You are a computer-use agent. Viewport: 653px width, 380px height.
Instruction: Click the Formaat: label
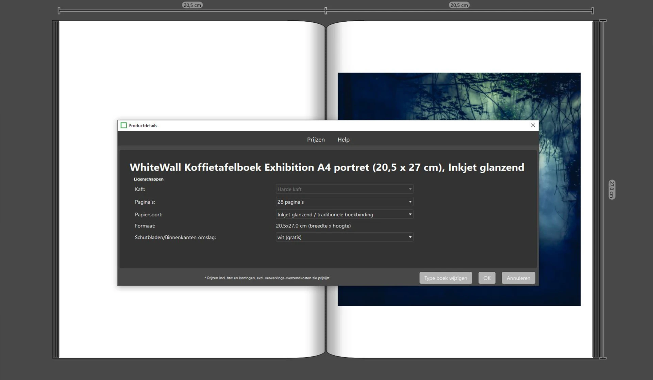point(145,226)
